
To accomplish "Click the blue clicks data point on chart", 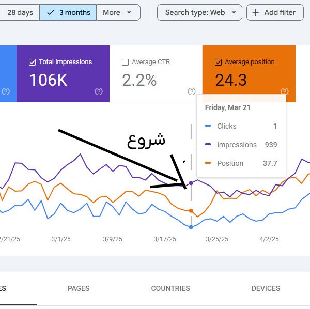I will pos(191,227).
